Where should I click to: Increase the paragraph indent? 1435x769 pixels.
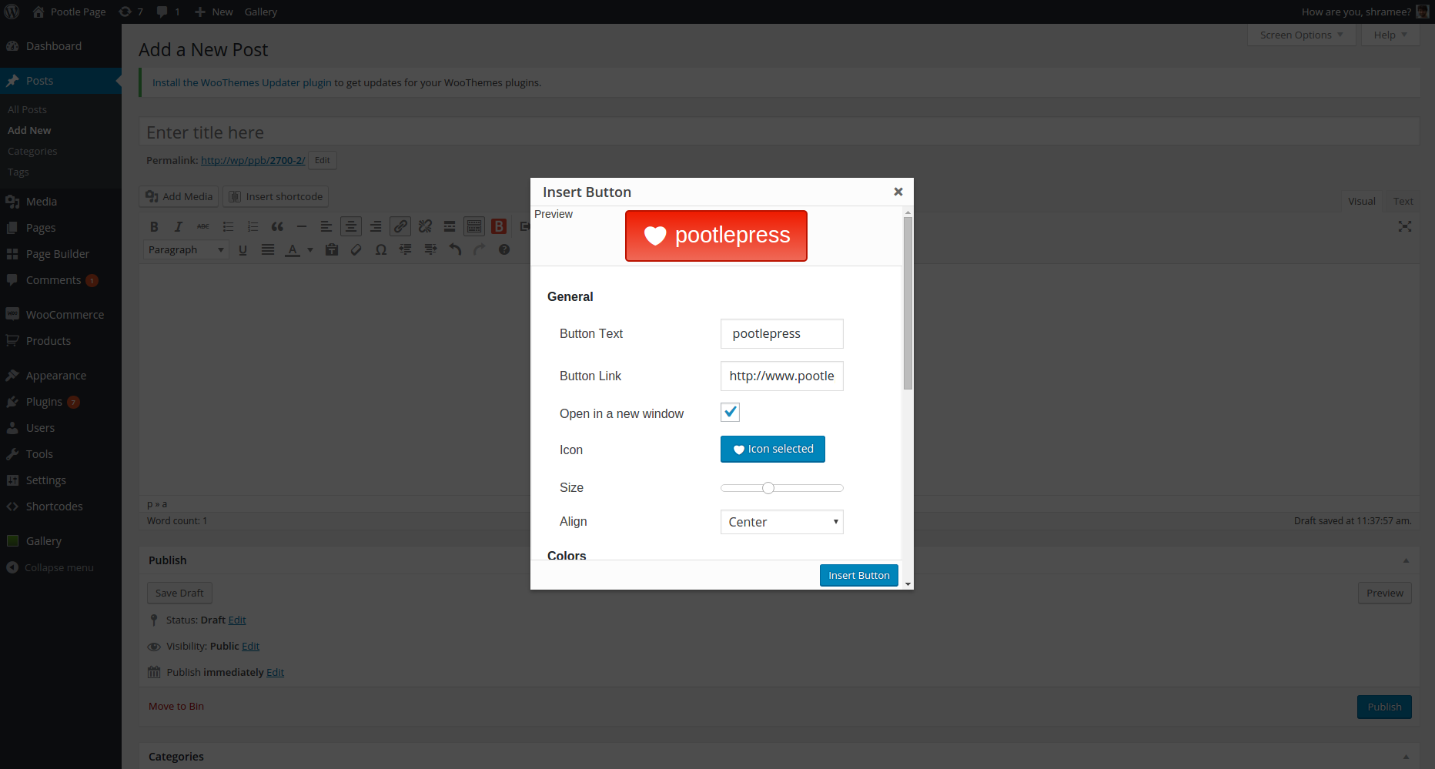430,249
